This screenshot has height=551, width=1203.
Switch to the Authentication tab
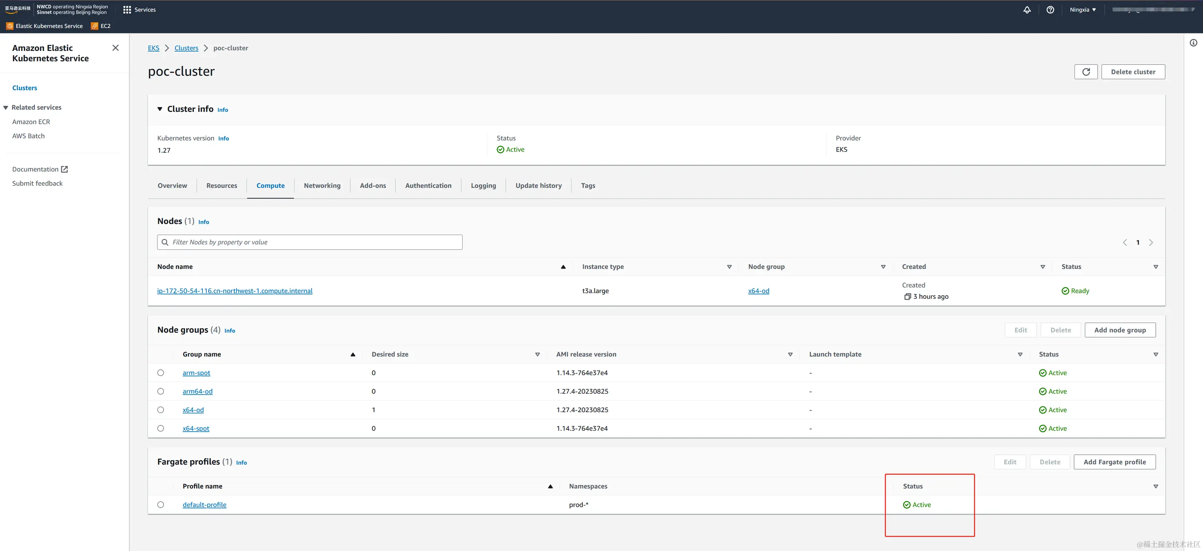coord(428,185)
